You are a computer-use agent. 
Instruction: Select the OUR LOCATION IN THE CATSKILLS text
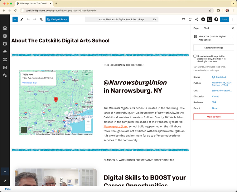point(124,65)
